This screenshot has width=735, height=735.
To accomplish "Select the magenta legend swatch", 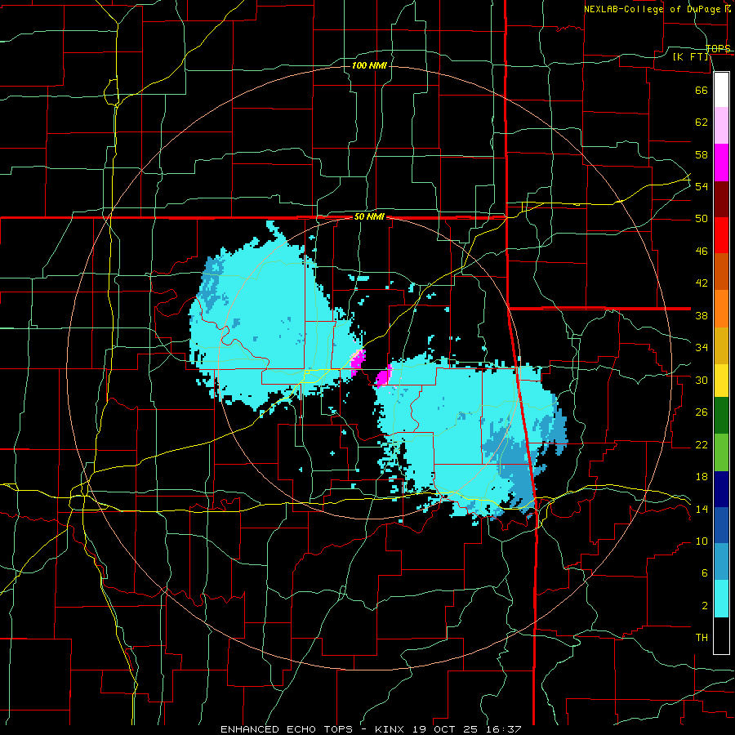I will pyautogui.click(x=721, y=163).
